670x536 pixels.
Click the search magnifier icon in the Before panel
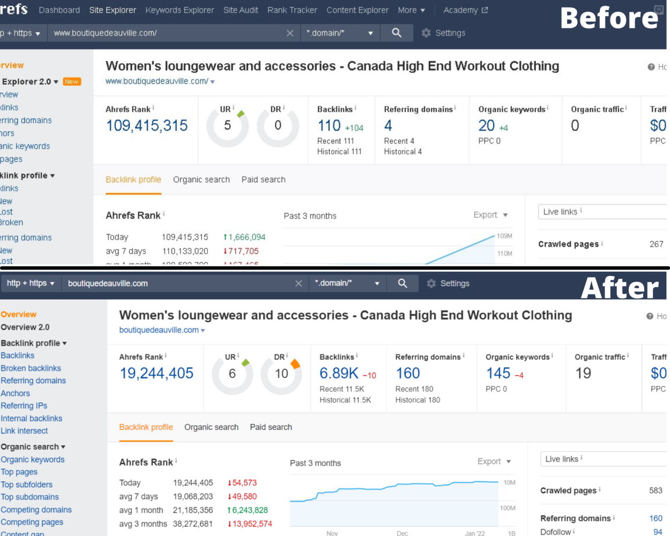(x=397, y=33)
